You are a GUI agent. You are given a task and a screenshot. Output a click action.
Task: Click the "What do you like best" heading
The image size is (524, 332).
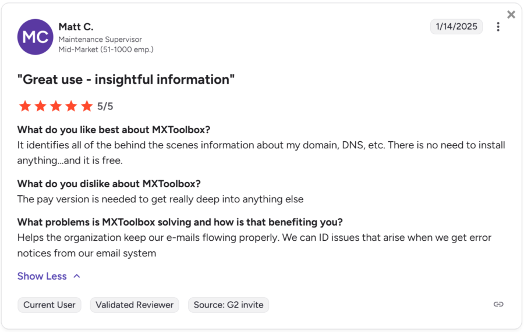[114, 130]
